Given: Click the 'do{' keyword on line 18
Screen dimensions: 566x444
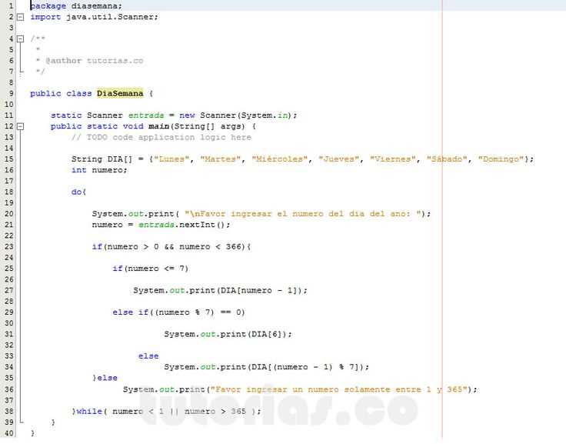Looking at the screenshot, I should coord(78,192).
